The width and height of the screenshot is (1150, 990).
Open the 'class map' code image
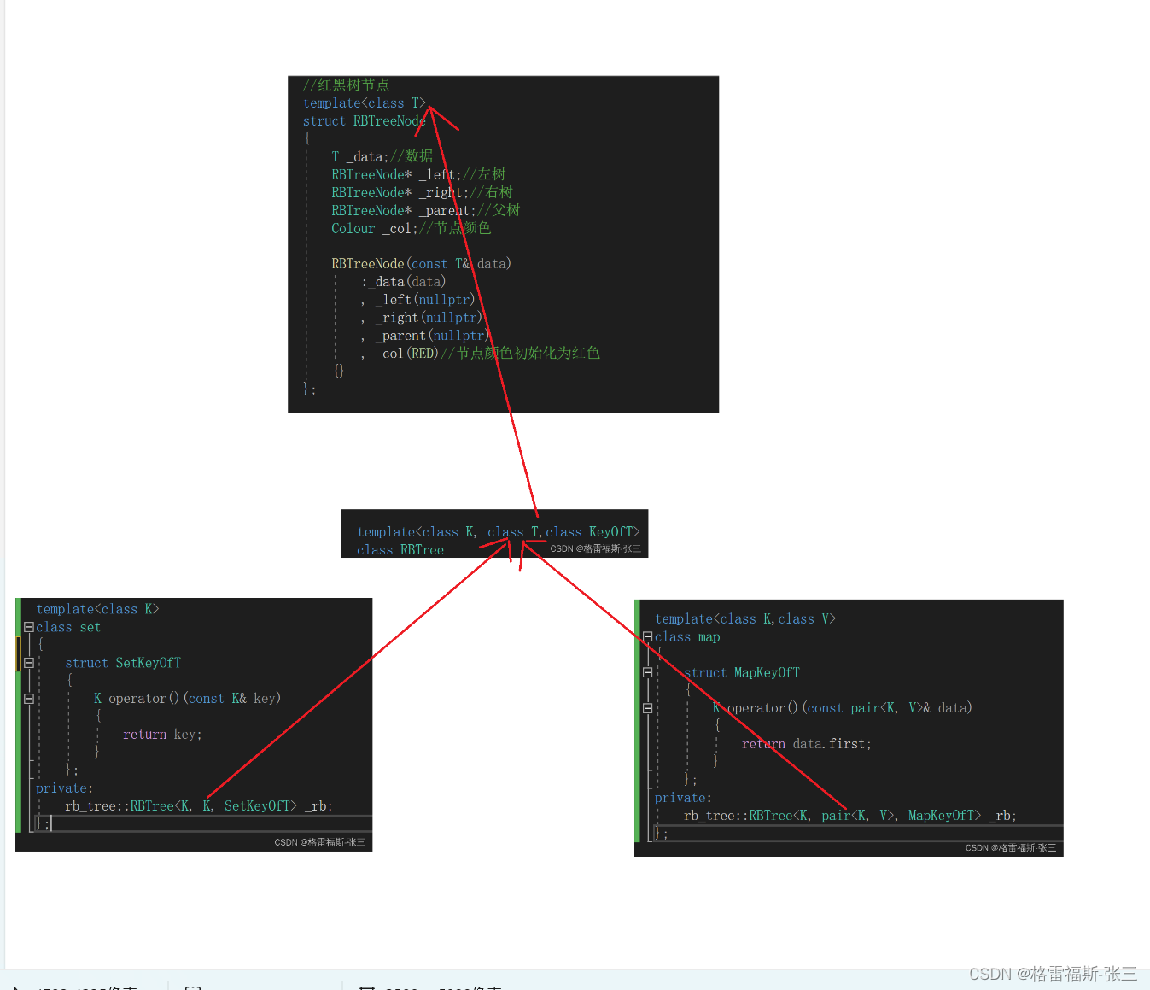[x=849, y=728]
